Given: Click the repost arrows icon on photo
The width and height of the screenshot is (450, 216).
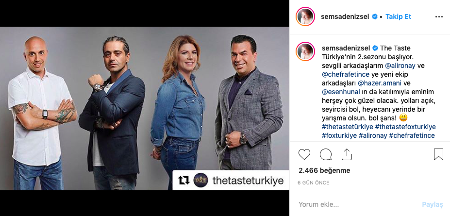Looking at the screenshot, I should (x=183, y=181).
